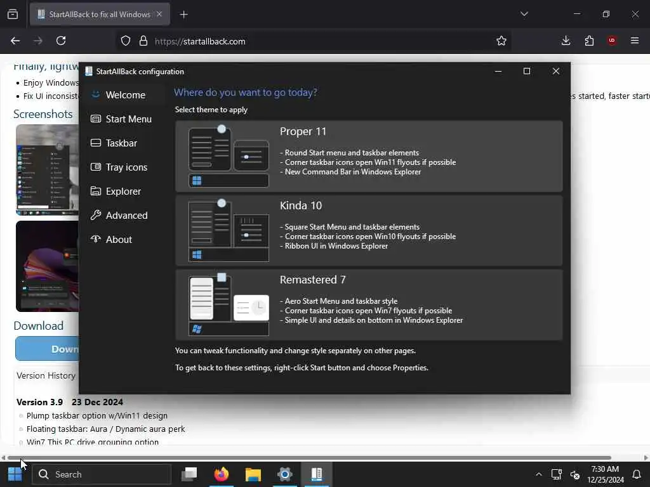The image size is (650, 487).
Task: Close the StartAllBack configuration window
Action: coord(556,71)
